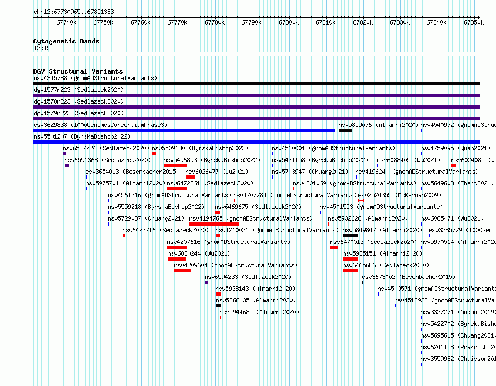Screen dimensions: 496x386
Task: Open nsv6026477 Wu2021 label
Action: click(217, 172)
